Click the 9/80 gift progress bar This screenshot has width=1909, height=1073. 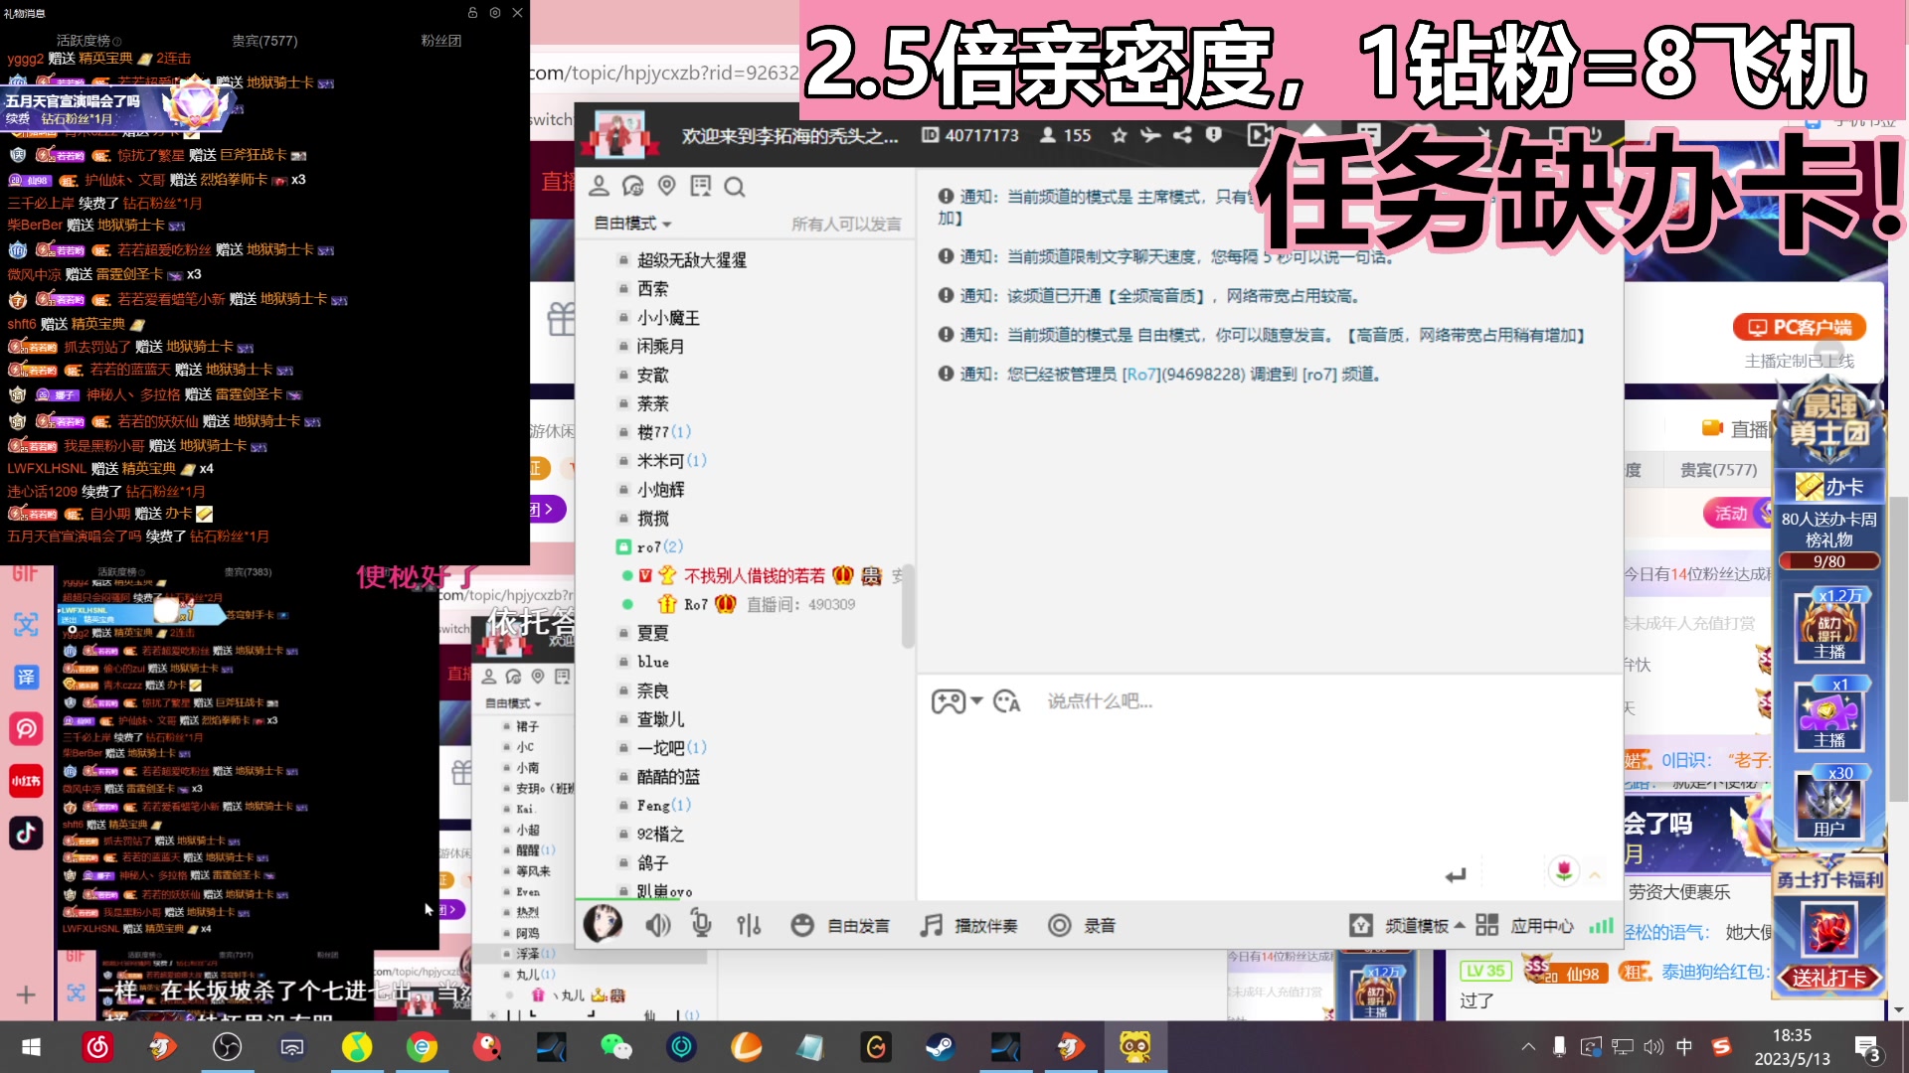tap(1827, 561)
